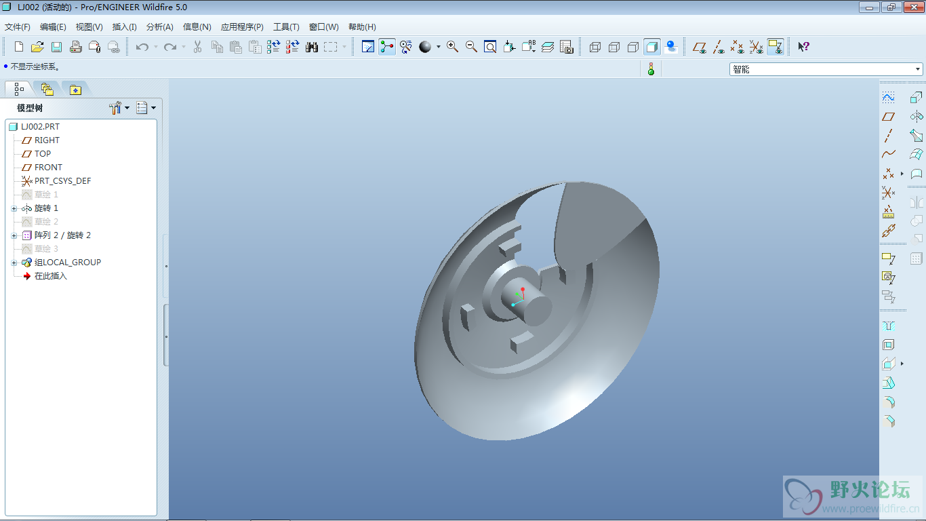The image size is (926, 521).
Task: Toggle Hidden Line display mode
Action: [614, 47]
